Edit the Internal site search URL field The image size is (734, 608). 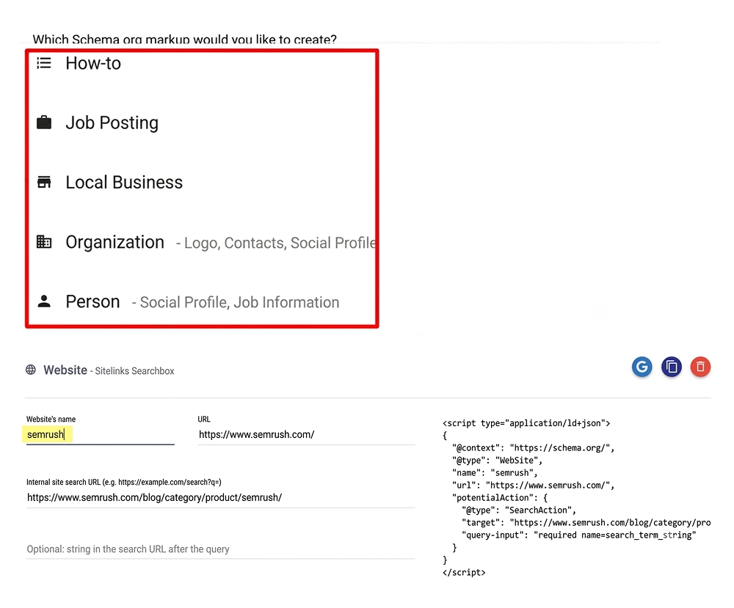pyautogui.click(x=220, y=498)
